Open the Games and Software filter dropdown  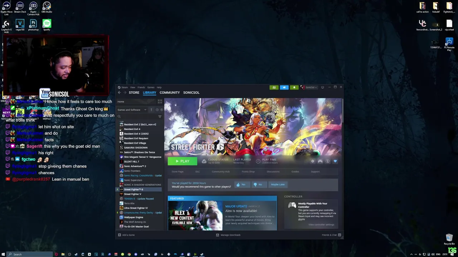coord(132,110)
